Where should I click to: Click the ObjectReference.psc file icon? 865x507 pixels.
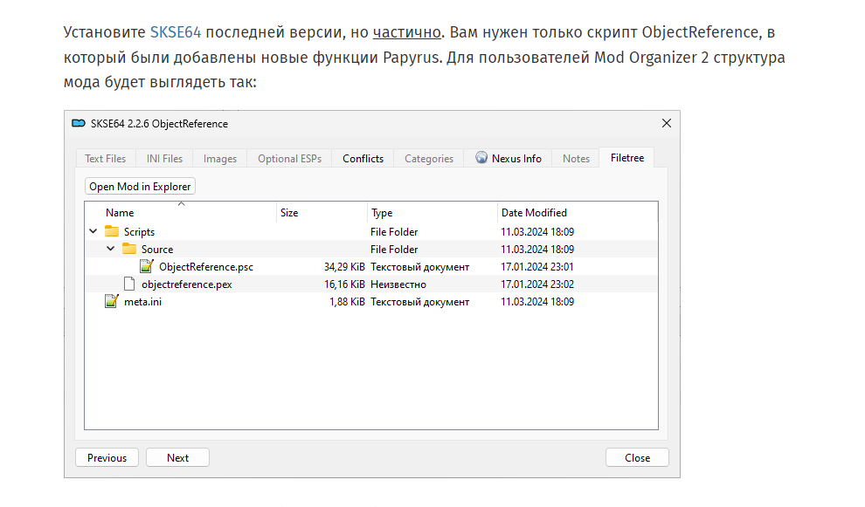[147, 267]
